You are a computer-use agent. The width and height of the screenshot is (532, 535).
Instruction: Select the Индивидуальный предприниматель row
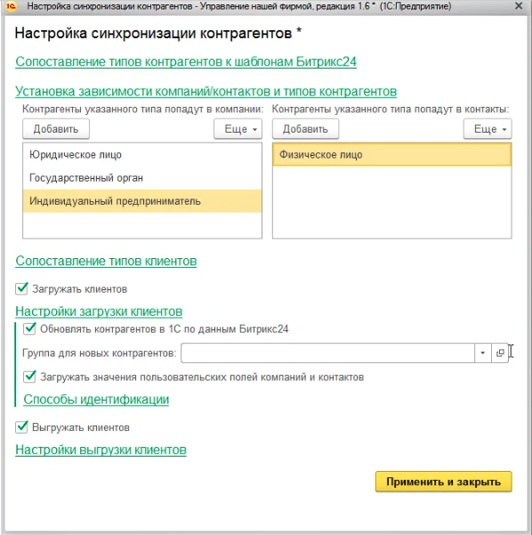(142, 201)
